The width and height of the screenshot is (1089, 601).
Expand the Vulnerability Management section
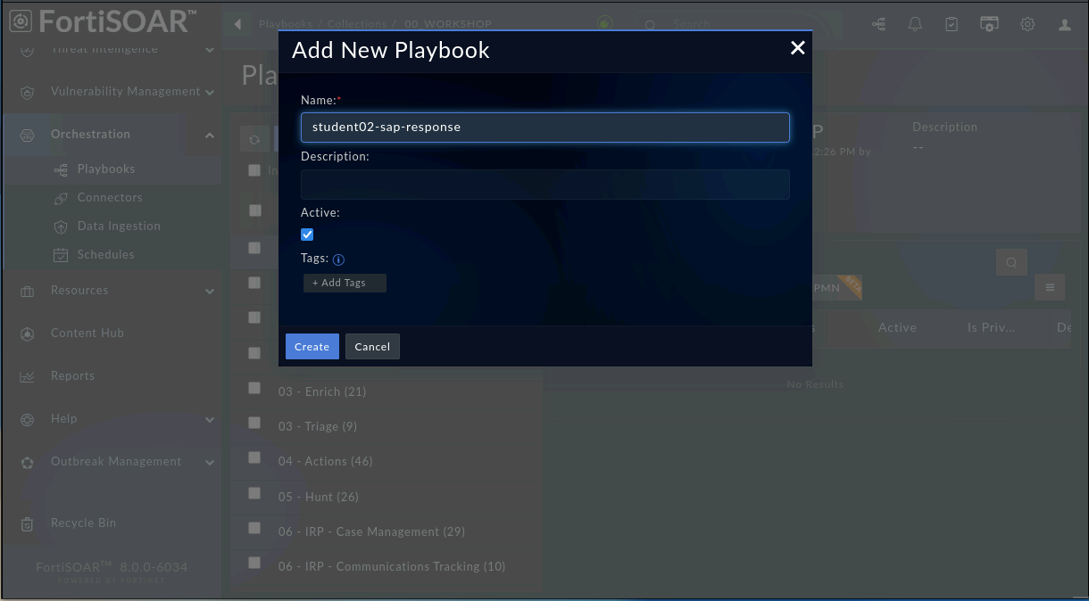pyautogui.click(x=209, y=92)
